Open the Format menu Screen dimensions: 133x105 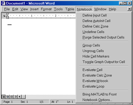click(46, 9)
